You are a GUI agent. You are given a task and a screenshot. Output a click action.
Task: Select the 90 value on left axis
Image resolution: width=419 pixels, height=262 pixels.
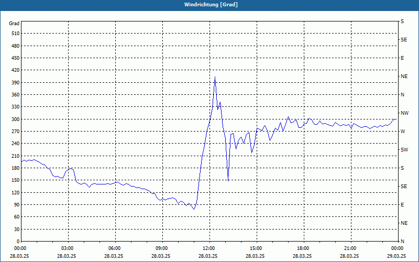[x=17, y=205]
